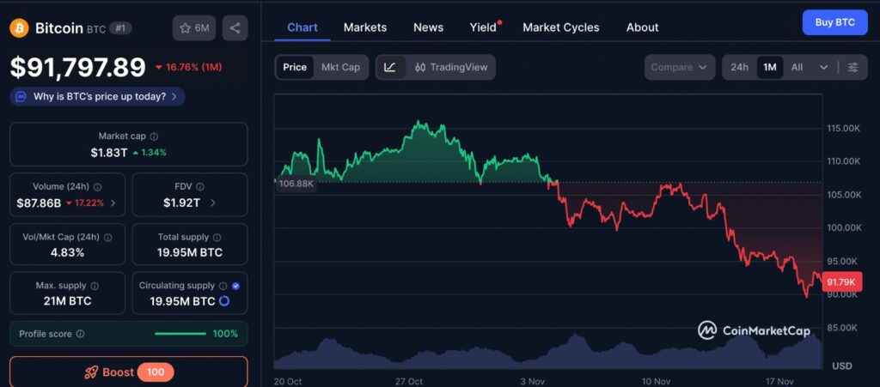Click the $1.83T market cap value
Viewport: 880px width, 387px height.
coord(109,153)
